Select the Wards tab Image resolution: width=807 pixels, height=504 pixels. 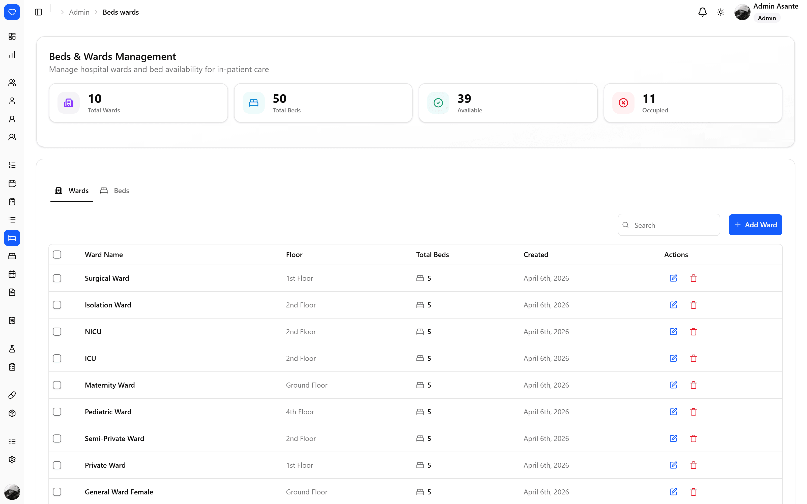coord(72,191)
